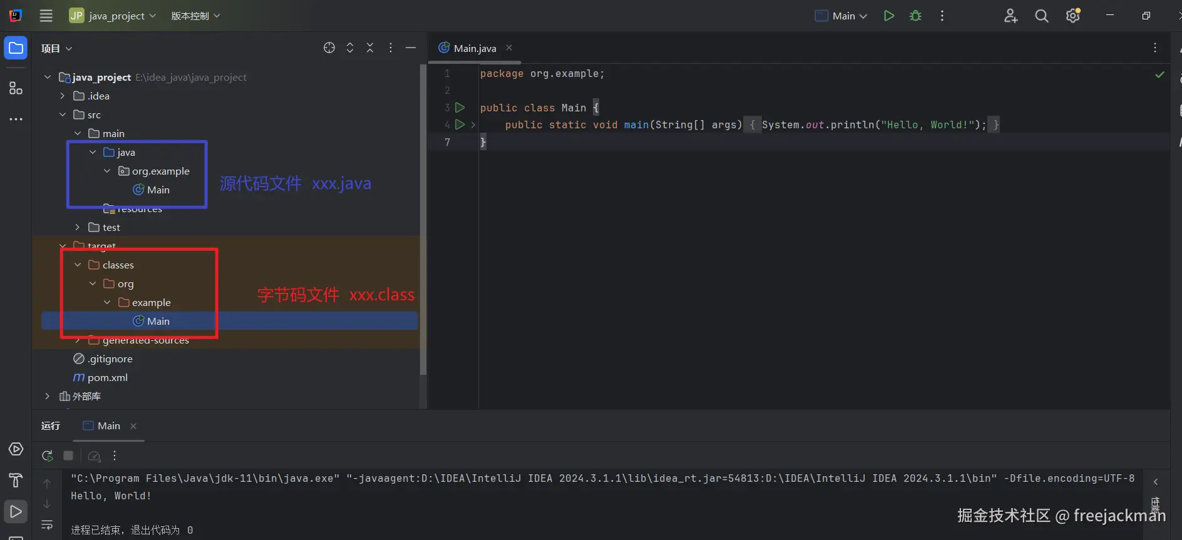This screenshot has width=1182, height=540.
Task: Open the java_project project dropdown
Action: click(113, 16)
